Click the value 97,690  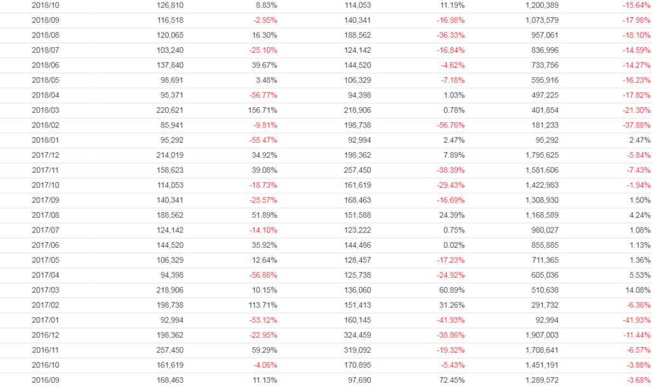pos(357,381)
